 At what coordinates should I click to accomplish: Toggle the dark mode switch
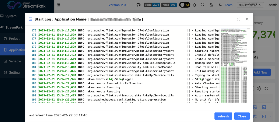coord(185,5)
